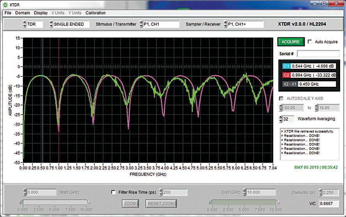Click the TDR mode selector spinner arrows
Image resolution: width=346 pixels, height=217 pixels.
[x=24, y=24]
